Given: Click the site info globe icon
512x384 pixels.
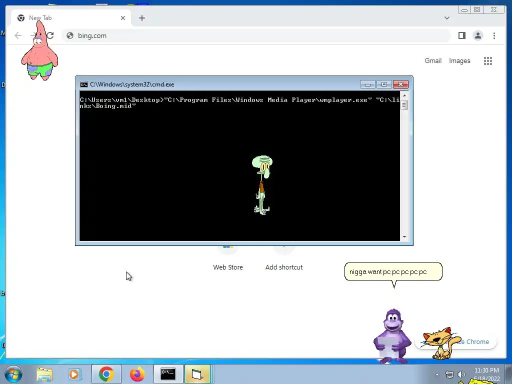Looking at the screenshot, I should click(x=70, y=35).
